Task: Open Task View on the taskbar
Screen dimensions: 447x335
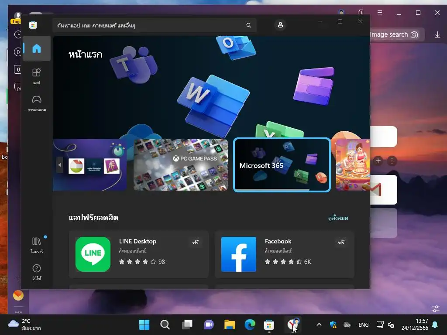Action: tap(187, 325)
